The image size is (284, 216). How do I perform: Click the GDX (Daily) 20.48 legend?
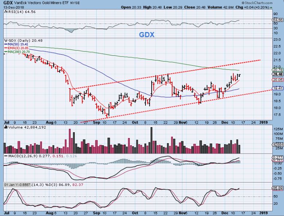coord(26,40)
